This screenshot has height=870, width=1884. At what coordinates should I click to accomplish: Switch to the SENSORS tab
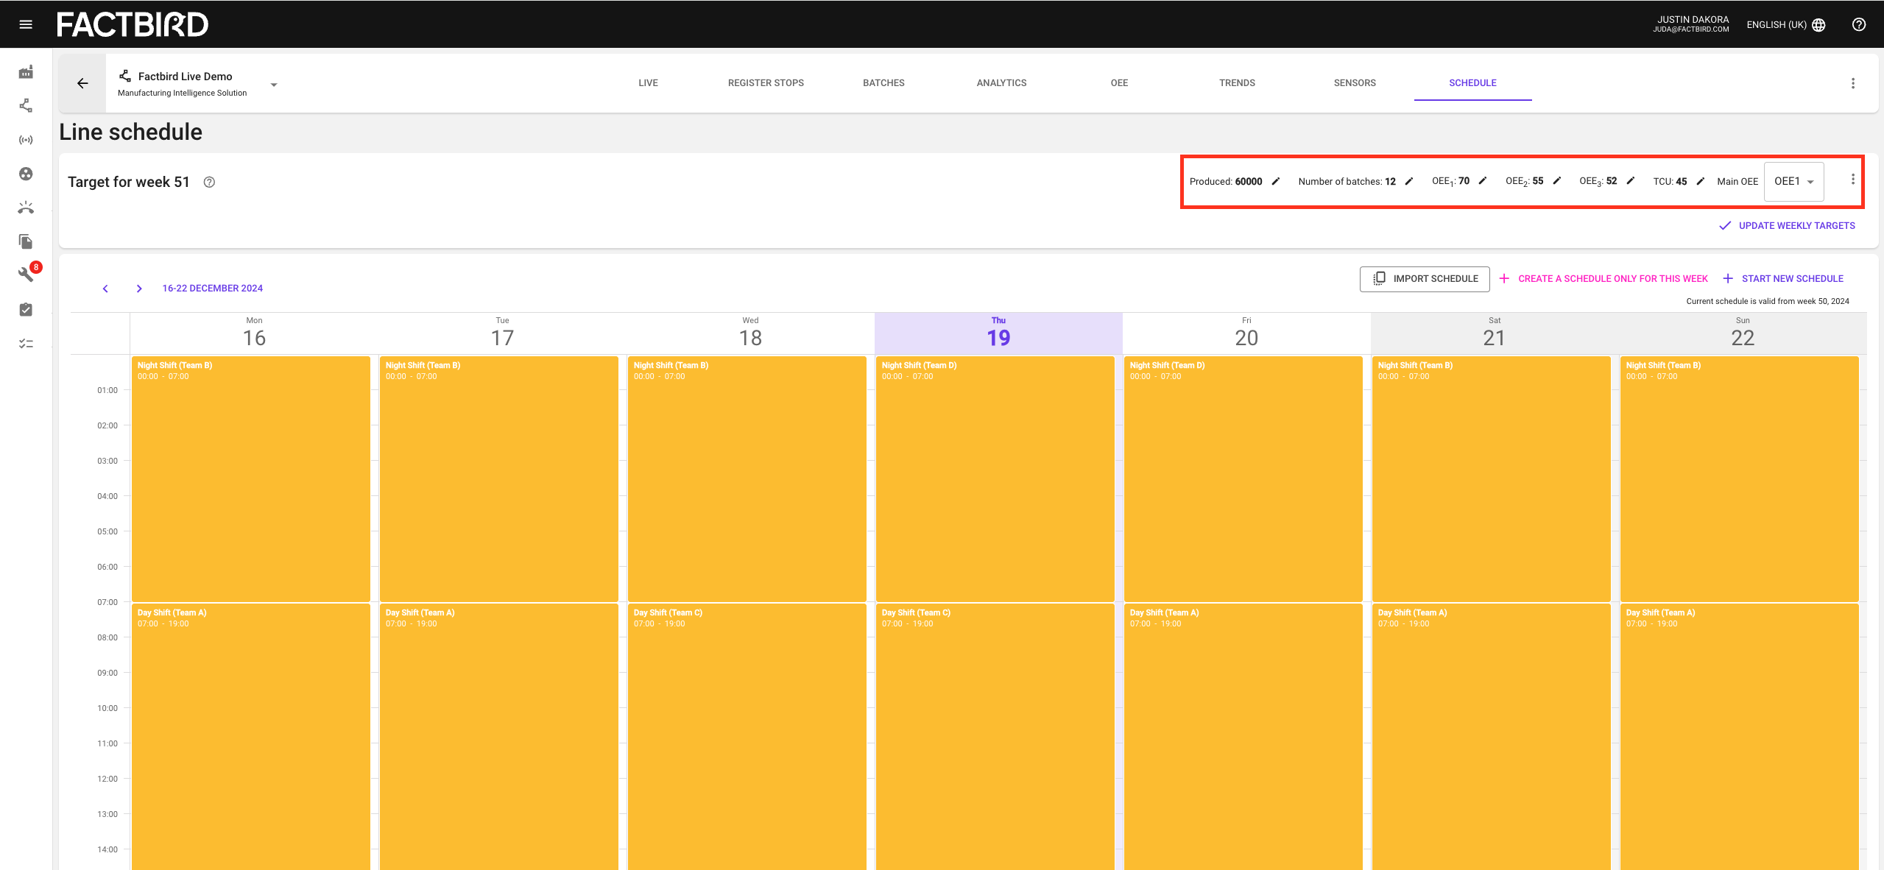1355,83
